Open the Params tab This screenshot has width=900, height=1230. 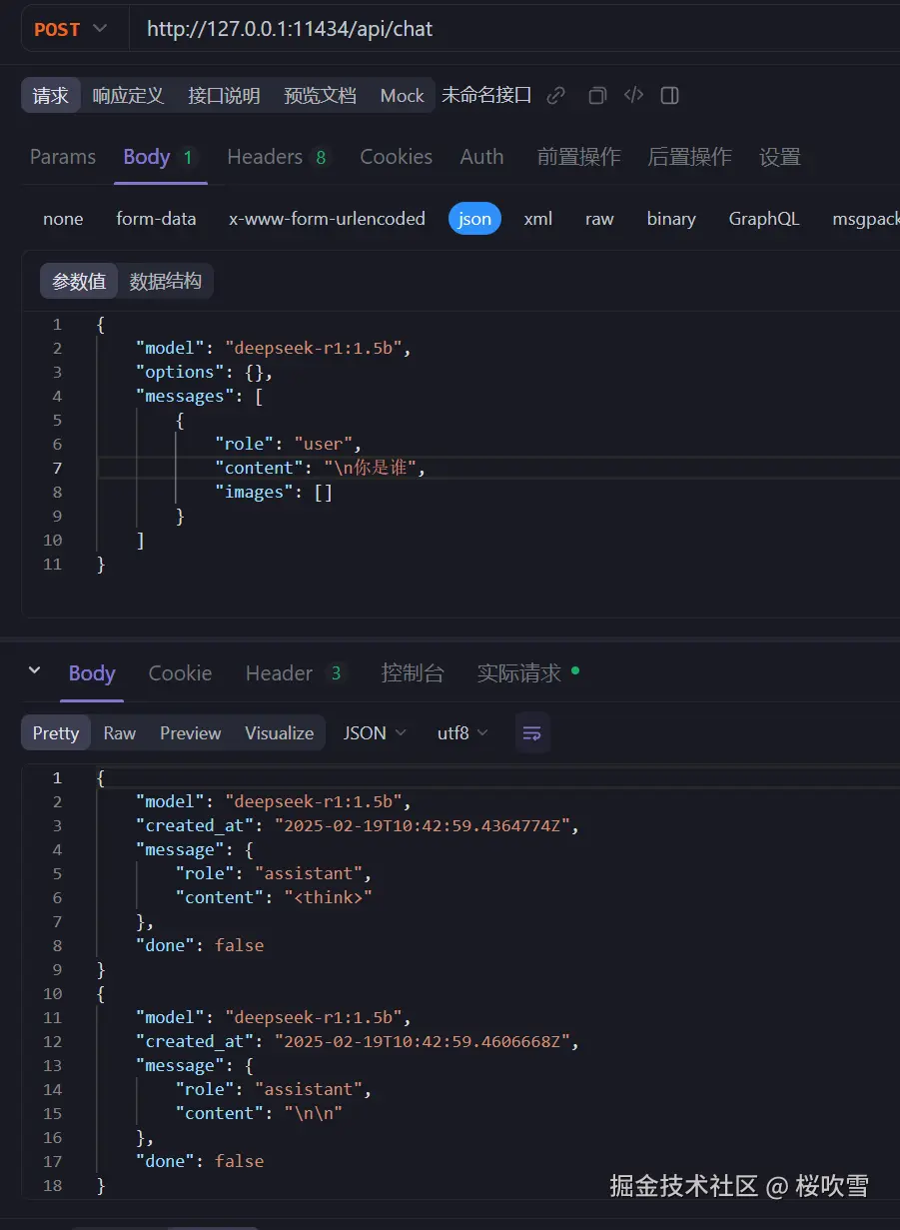click(x=63, y=157)
